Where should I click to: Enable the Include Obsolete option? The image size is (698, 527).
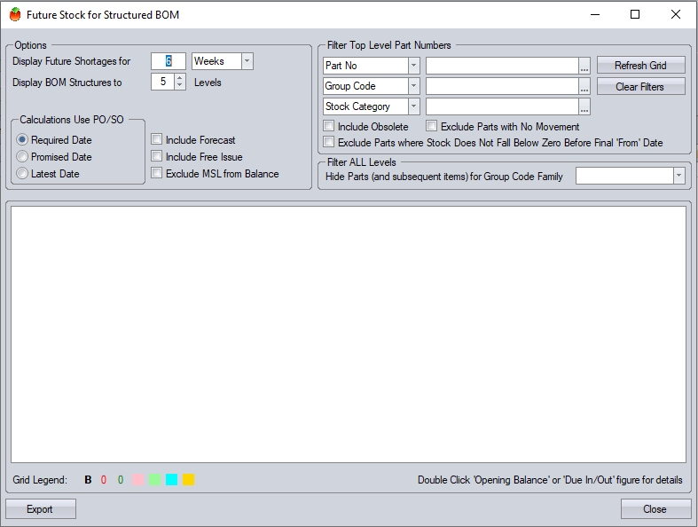pos(329,127)
